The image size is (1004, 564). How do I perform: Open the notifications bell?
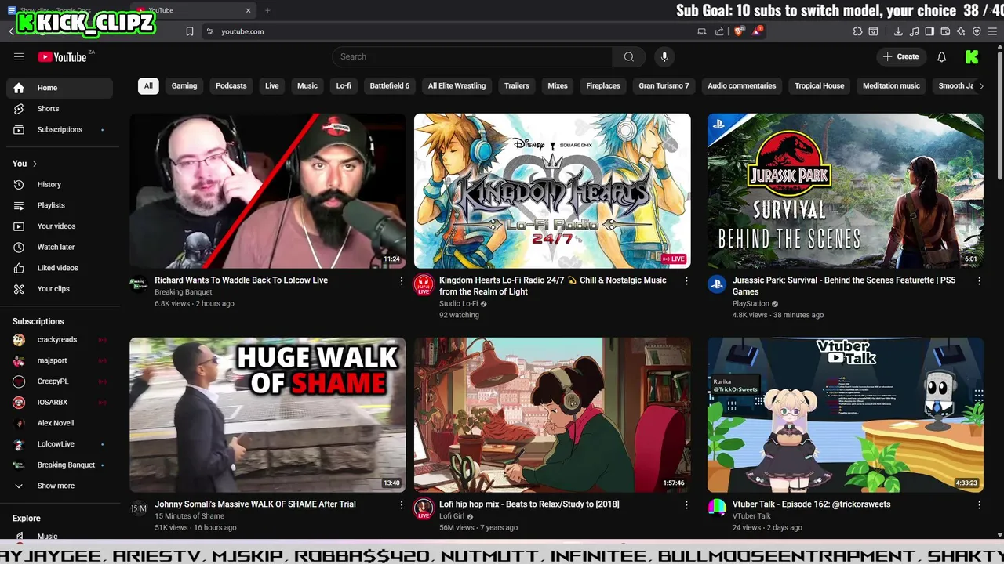[x=942, y=56]
